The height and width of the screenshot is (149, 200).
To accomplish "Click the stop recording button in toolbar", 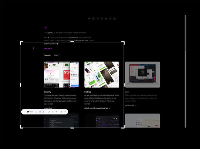I will [x=28, y=112].
